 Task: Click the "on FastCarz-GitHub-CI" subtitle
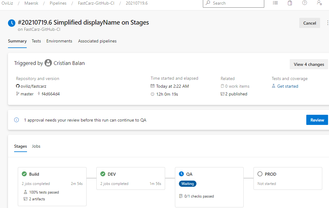[39, 30]
